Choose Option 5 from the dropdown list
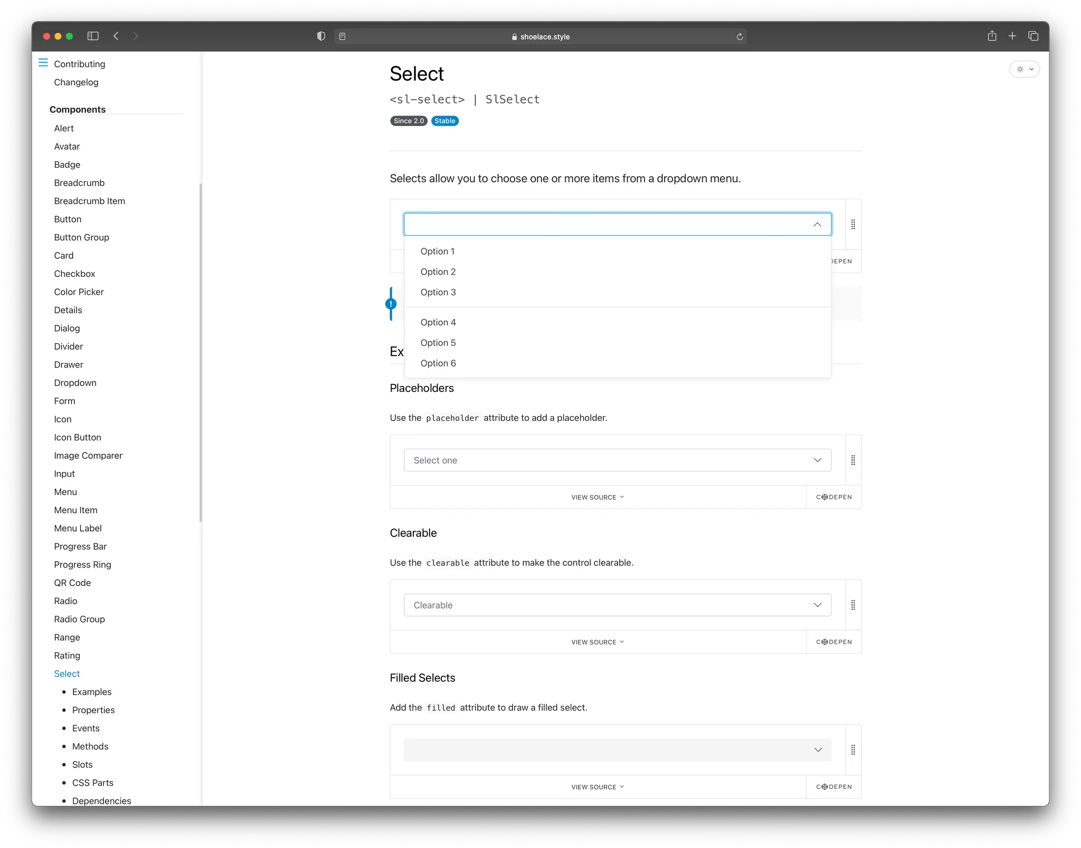This screenshot has height=848, width=1081. click(438, 343)
